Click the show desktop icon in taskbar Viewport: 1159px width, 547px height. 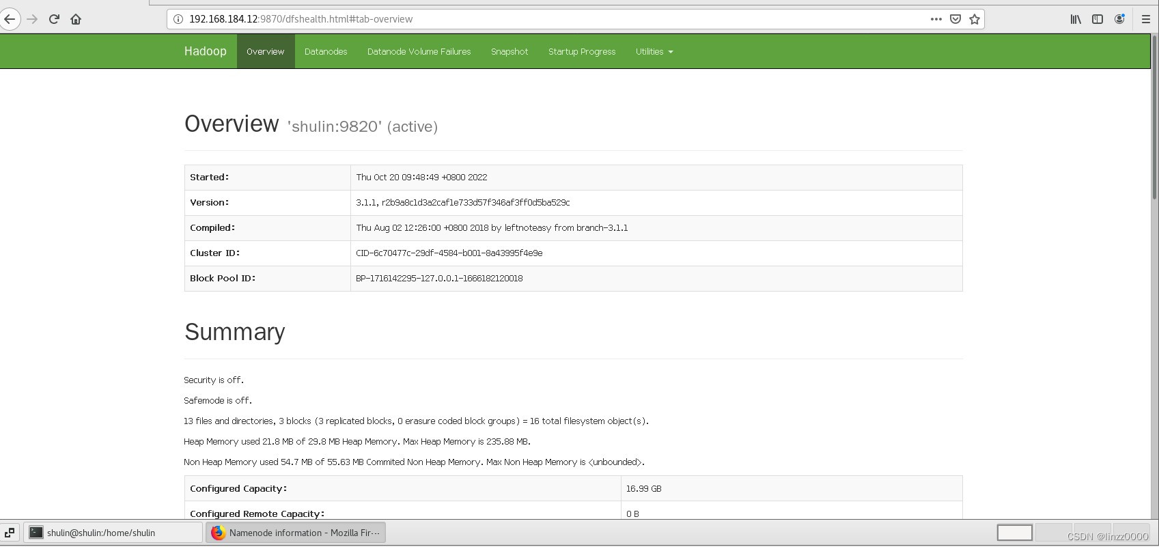click(x=10, y=533)
